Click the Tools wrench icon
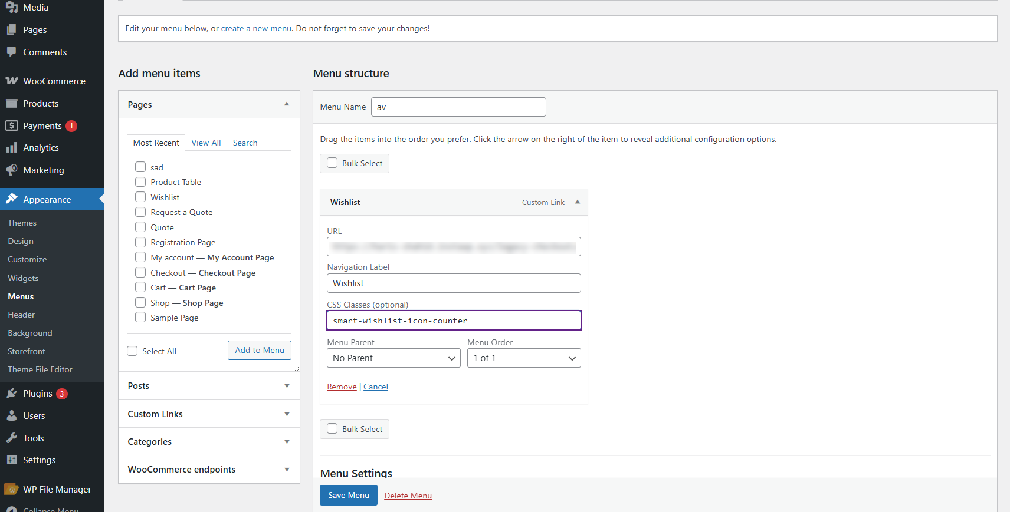 (12, 438)
